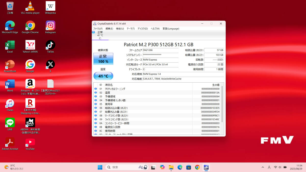
Task: Click the status dot for the 02 温度 row
Action: tap(96, 92)
